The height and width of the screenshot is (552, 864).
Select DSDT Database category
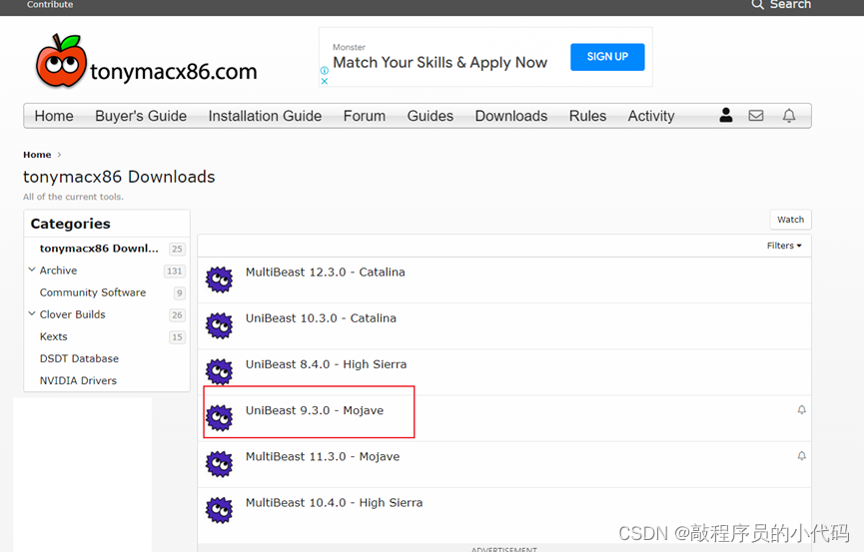(x=79, y=358)
